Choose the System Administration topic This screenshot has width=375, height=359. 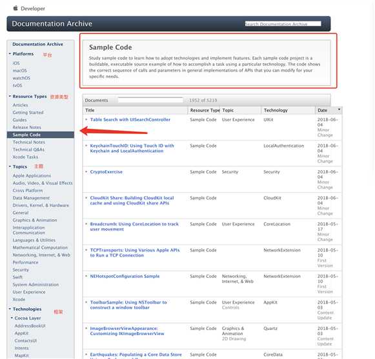[x=35, y=284]
